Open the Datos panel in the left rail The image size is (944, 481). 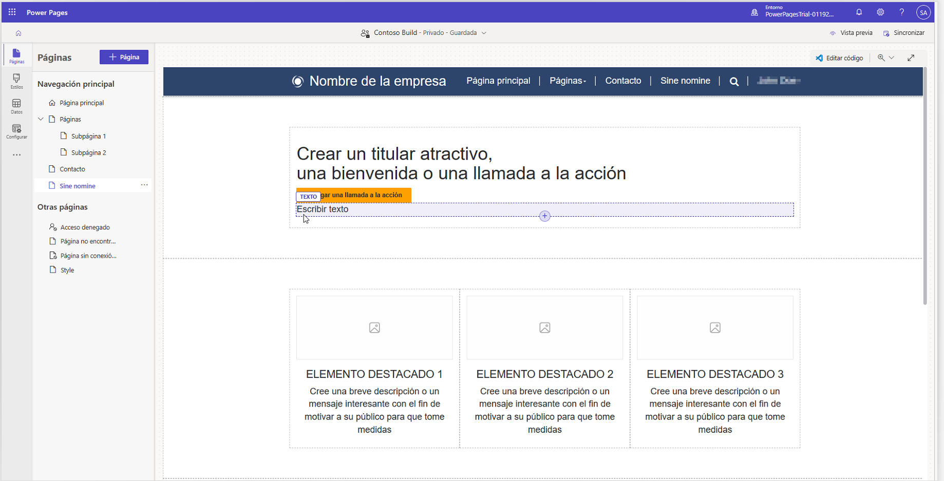point(16,106)
